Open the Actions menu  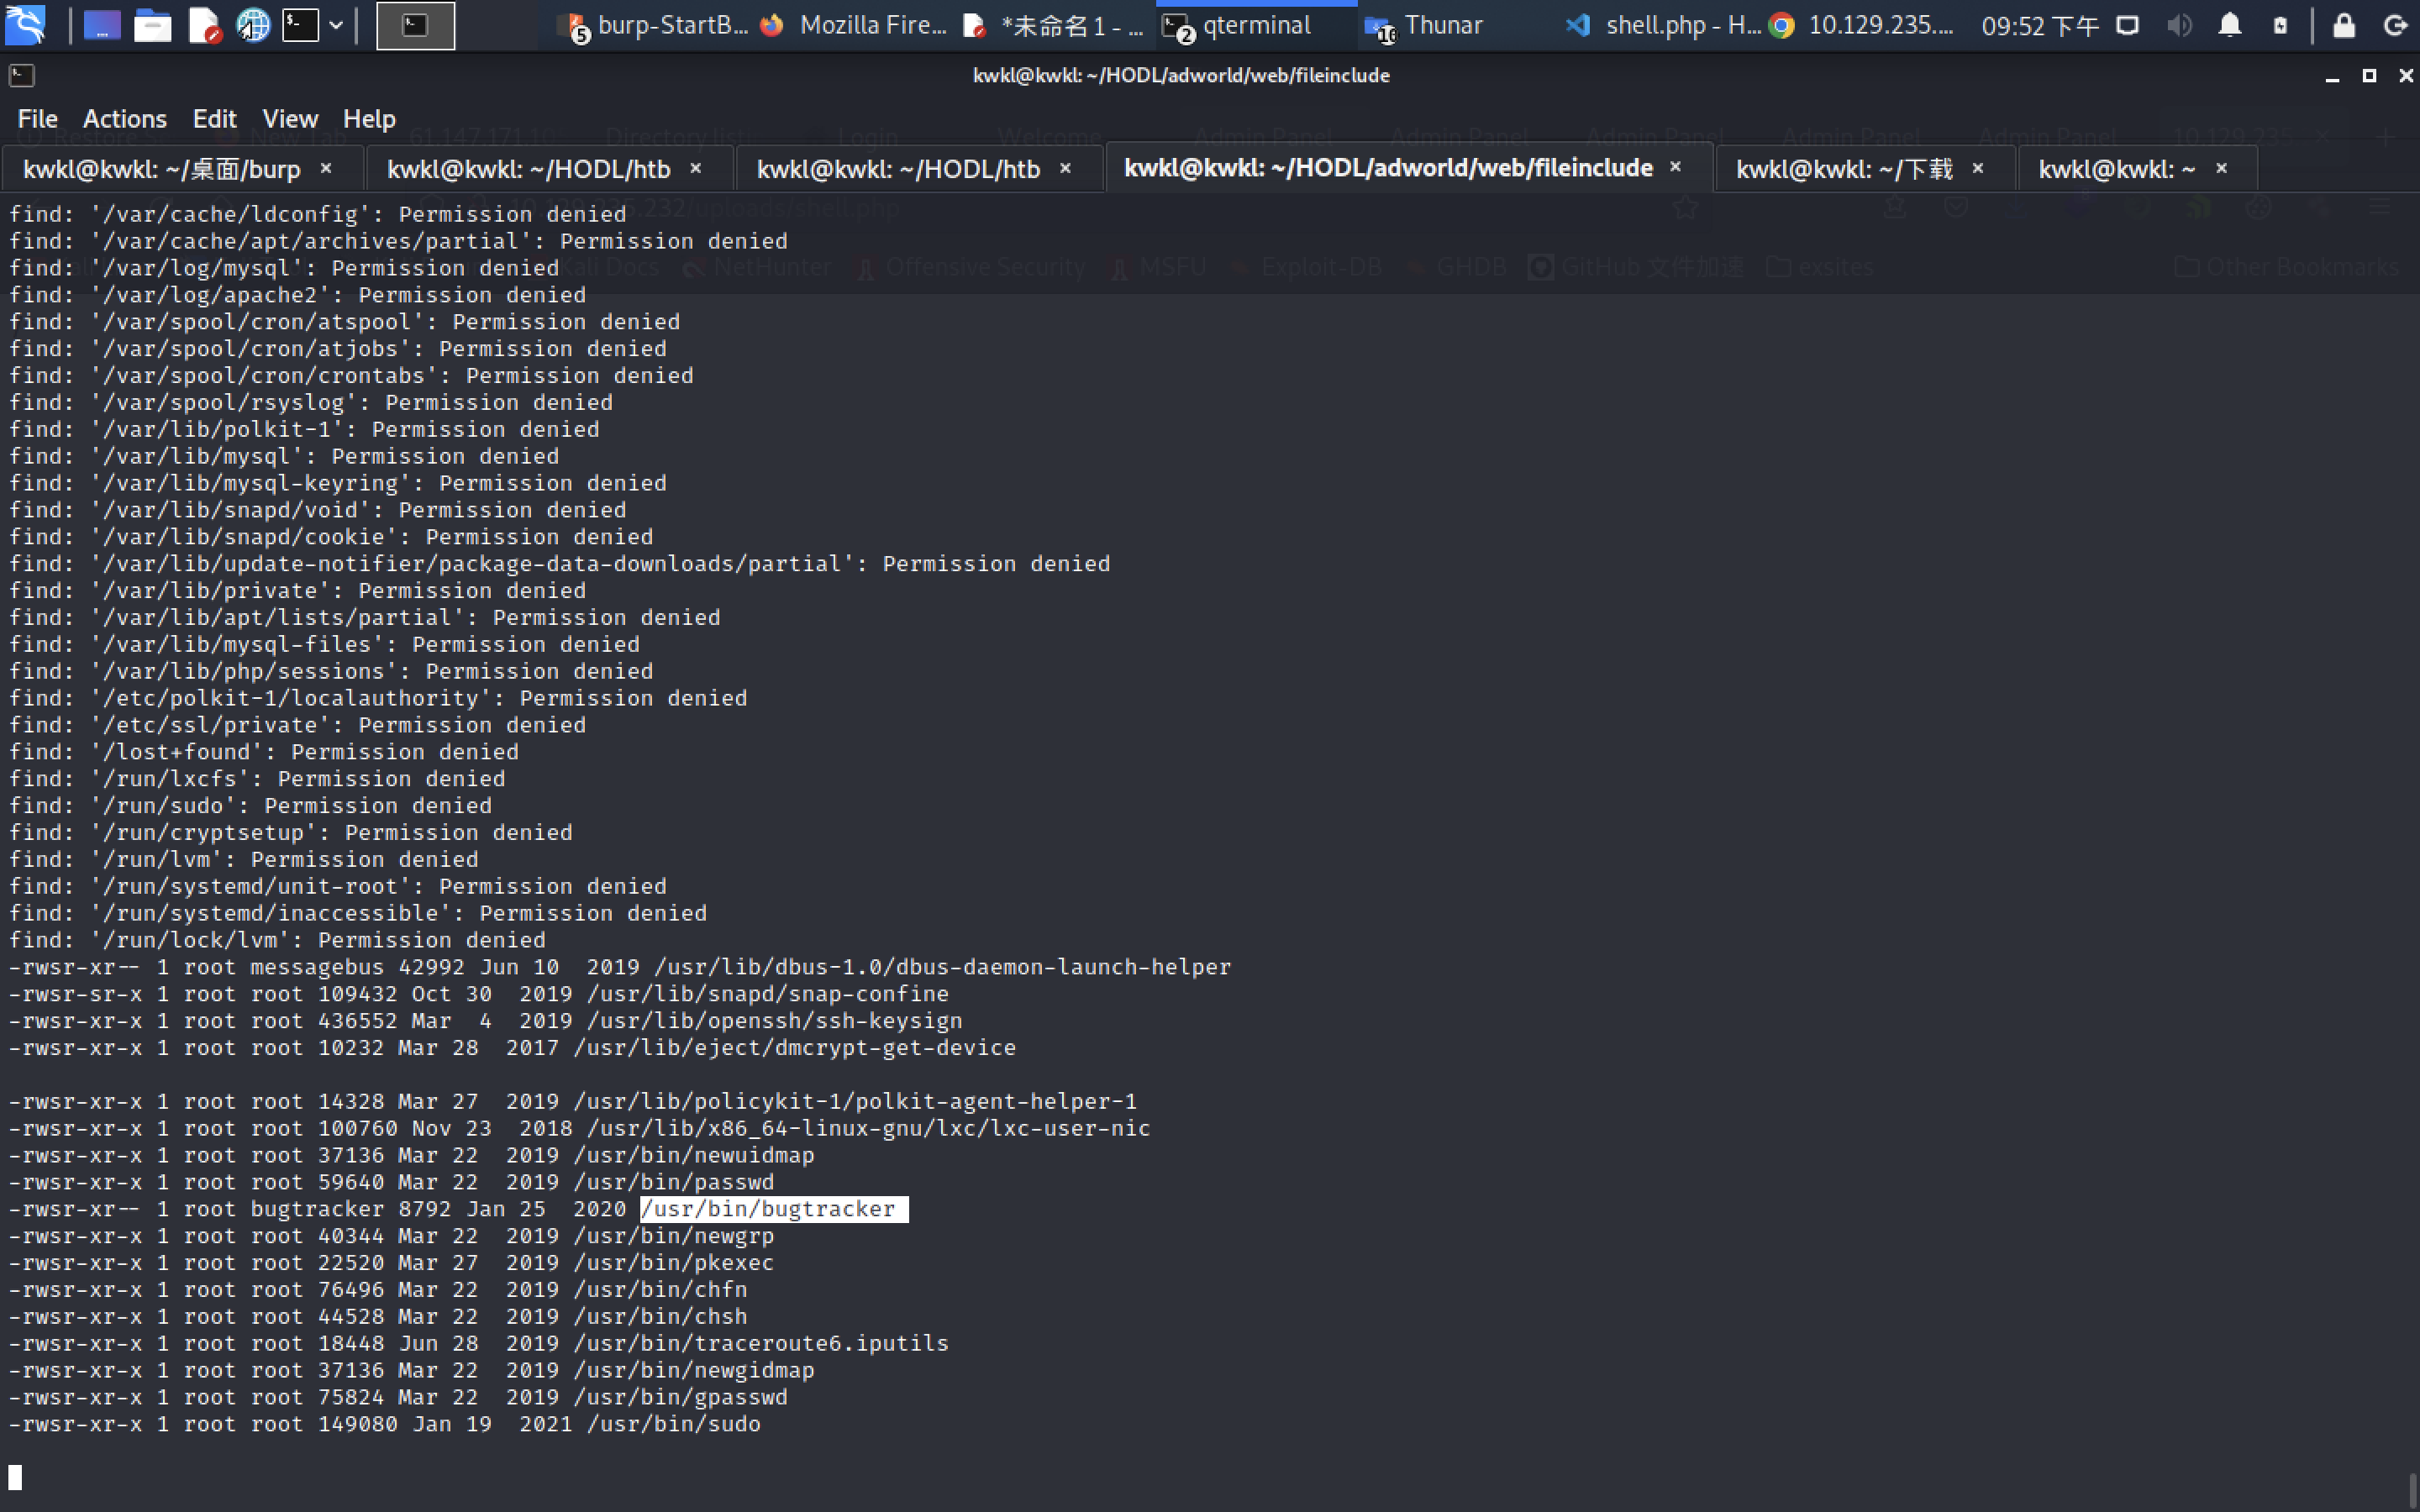pos(125,119)
